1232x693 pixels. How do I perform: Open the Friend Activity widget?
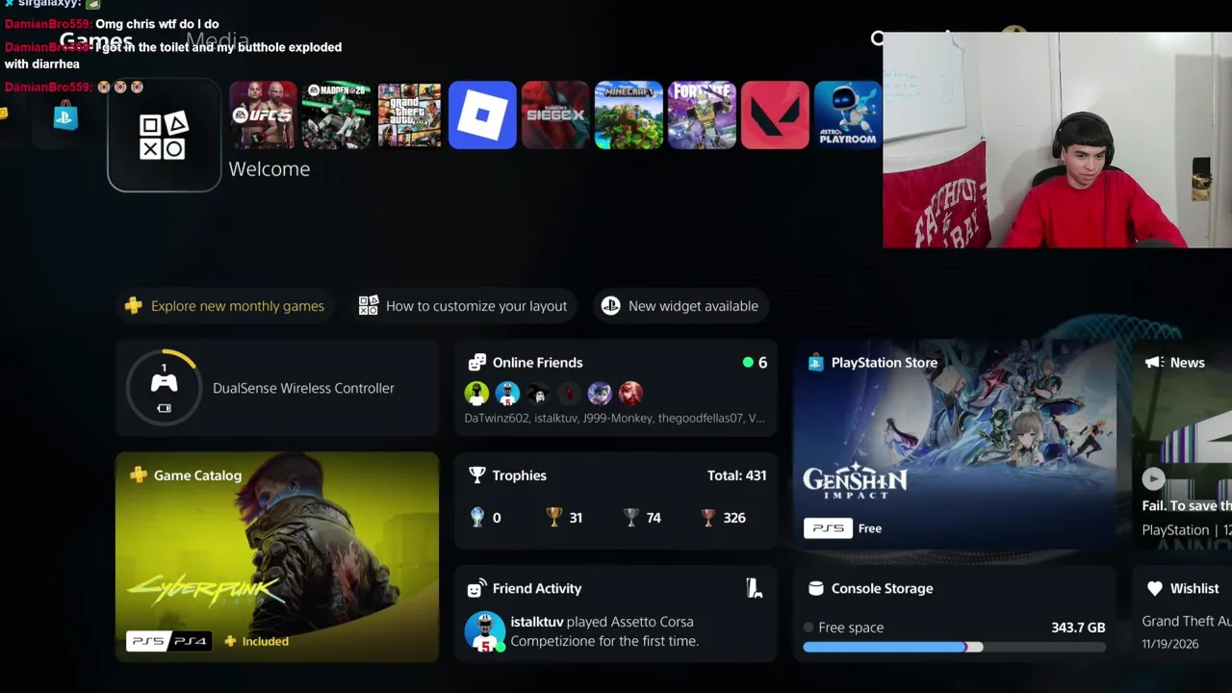coord(616,613)
